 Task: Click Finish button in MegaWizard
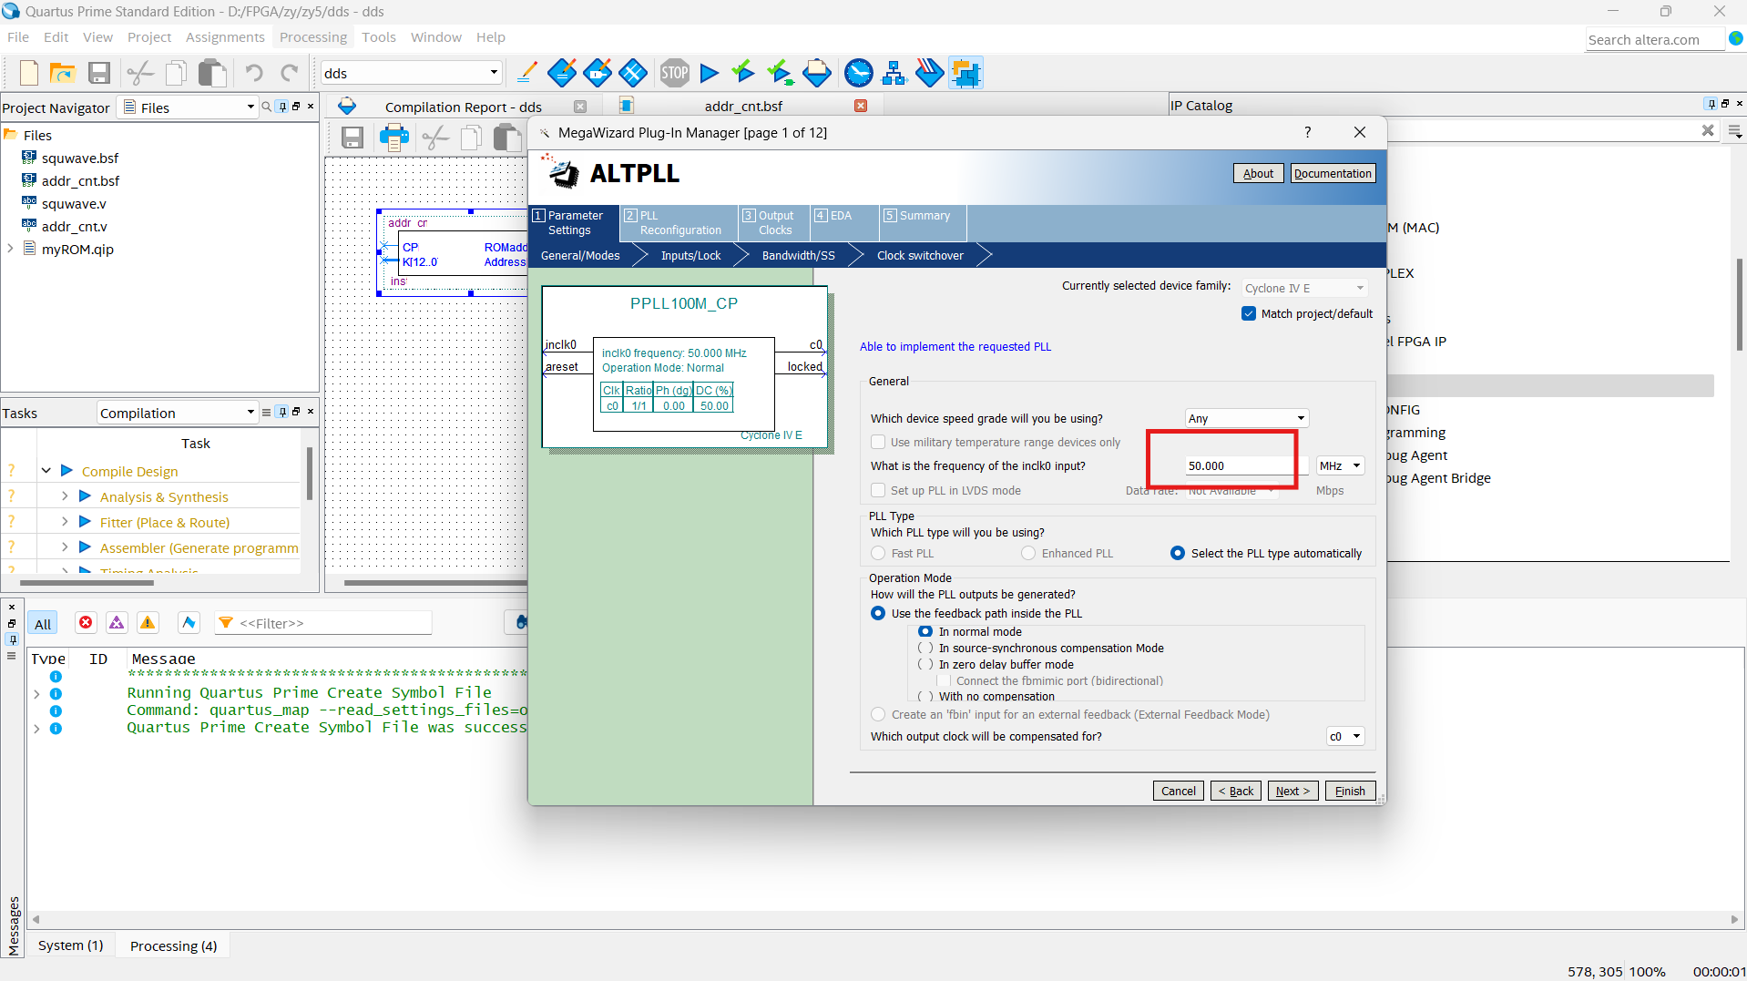[1350, 791]
